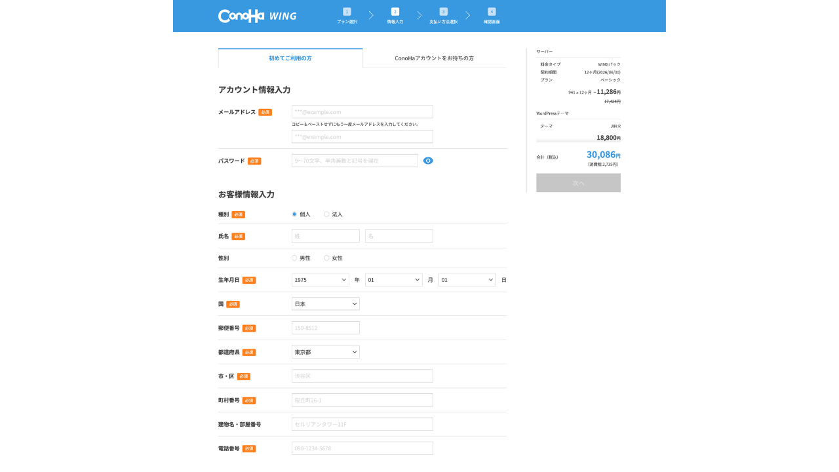Focus the パスワード input field
This screenshot has width=839, height=472.
pos(355,161)
